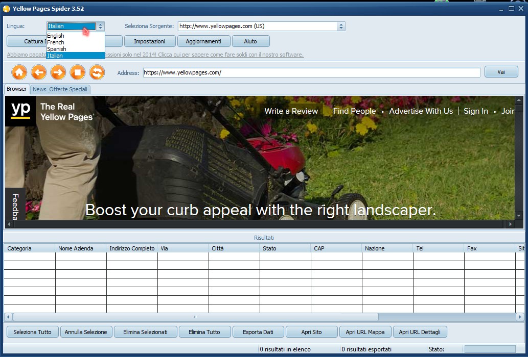The width and height of the screenshot is (528, 357).
Task: Open the Lingua language combo box
Action: (x=76, y=26)
